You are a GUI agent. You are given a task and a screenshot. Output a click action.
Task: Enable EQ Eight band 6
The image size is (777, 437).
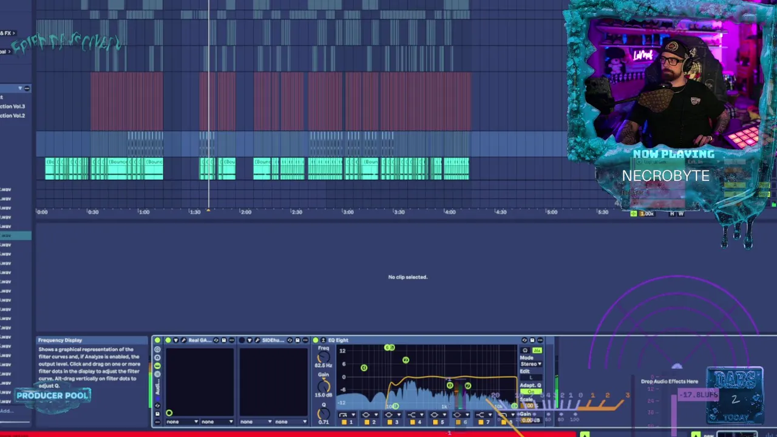(458, 422)
